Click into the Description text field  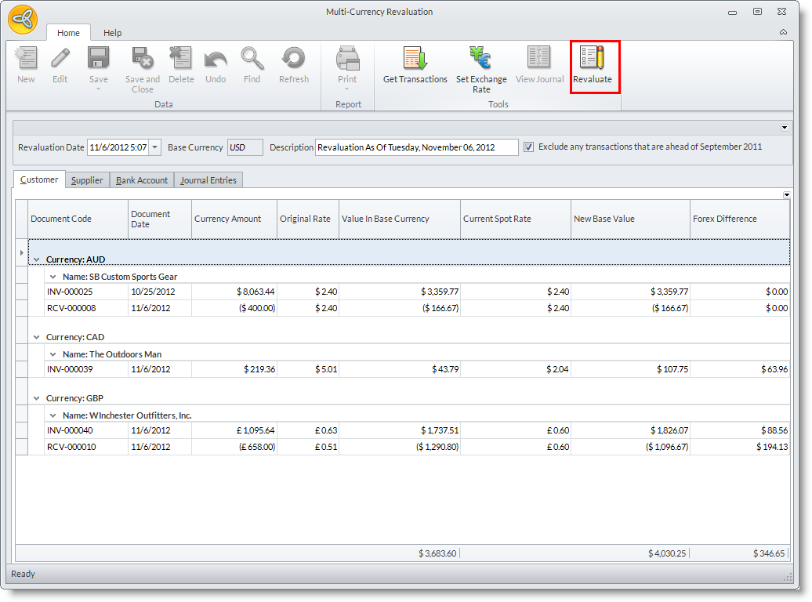tap(416, 147)
